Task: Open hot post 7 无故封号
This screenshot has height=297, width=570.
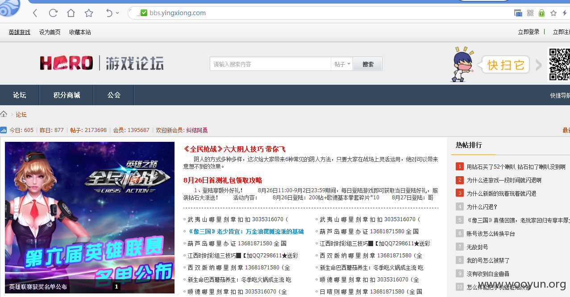Action: [477, 247]
